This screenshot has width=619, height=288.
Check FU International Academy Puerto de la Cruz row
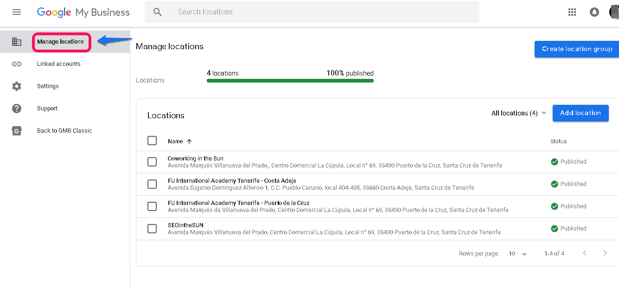click(x=152, y=206)
